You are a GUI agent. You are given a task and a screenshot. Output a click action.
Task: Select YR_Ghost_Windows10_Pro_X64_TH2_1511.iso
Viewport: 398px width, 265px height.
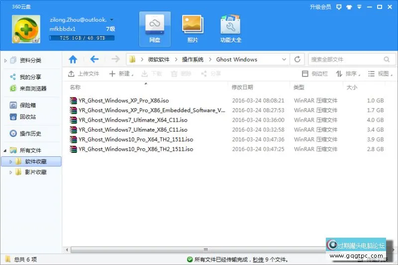click(136, 139)
